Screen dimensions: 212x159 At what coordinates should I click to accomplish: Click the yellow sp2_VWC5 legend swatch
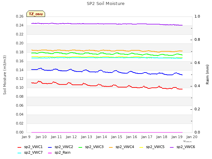point(141,147)
